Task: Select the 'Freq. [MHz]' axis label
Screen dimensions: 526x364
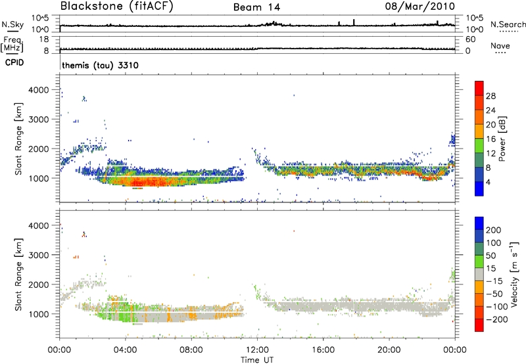Action: pyautogui.click(x=12, y=45)
